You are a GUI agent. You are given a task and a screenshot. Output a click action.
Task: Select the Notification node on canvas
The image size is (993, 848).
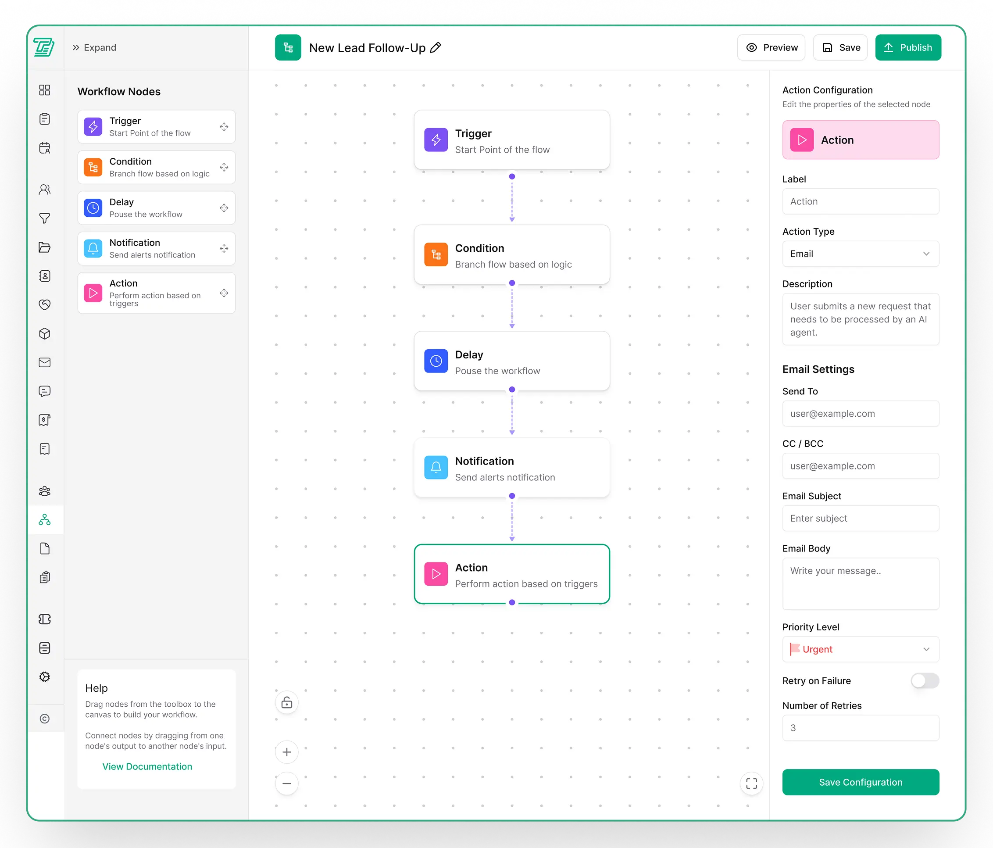tap(511, 468)
